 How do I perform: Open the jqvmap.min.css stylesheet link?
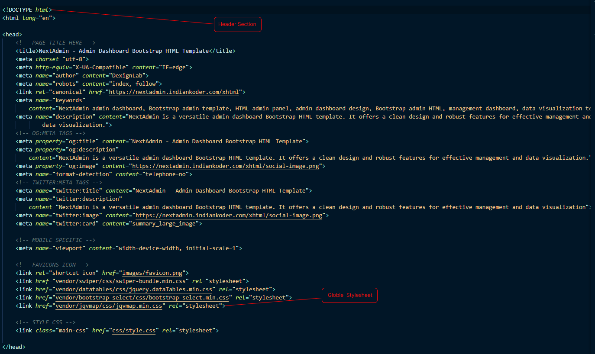(x=109, y=306)
